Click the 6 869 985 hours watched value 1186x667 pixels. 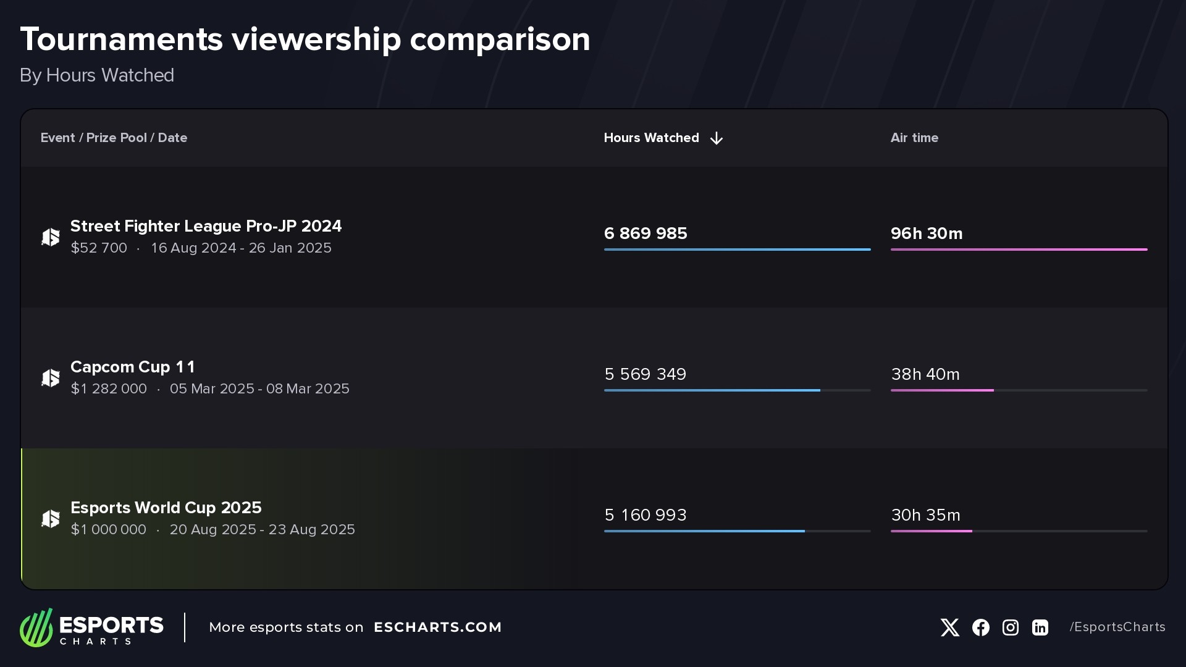click(646, 233)
